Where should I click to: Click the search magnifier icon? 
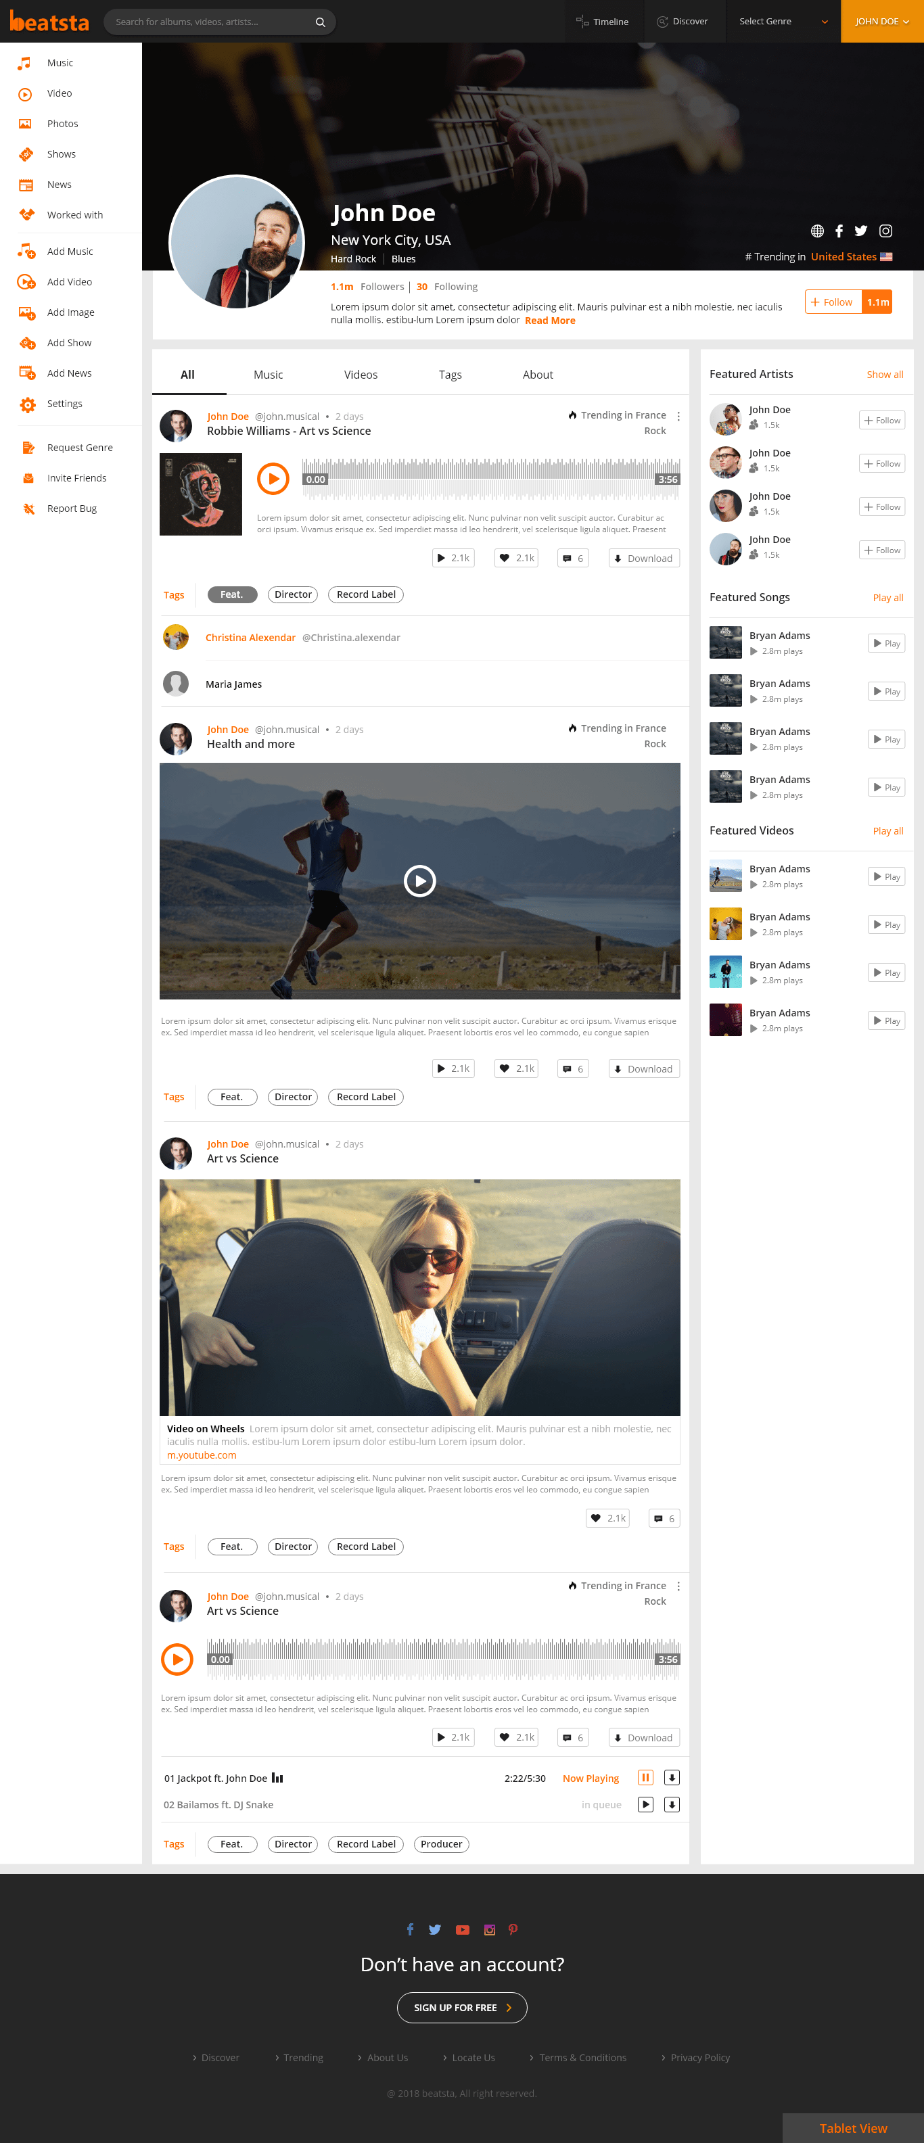pos(321,22)
